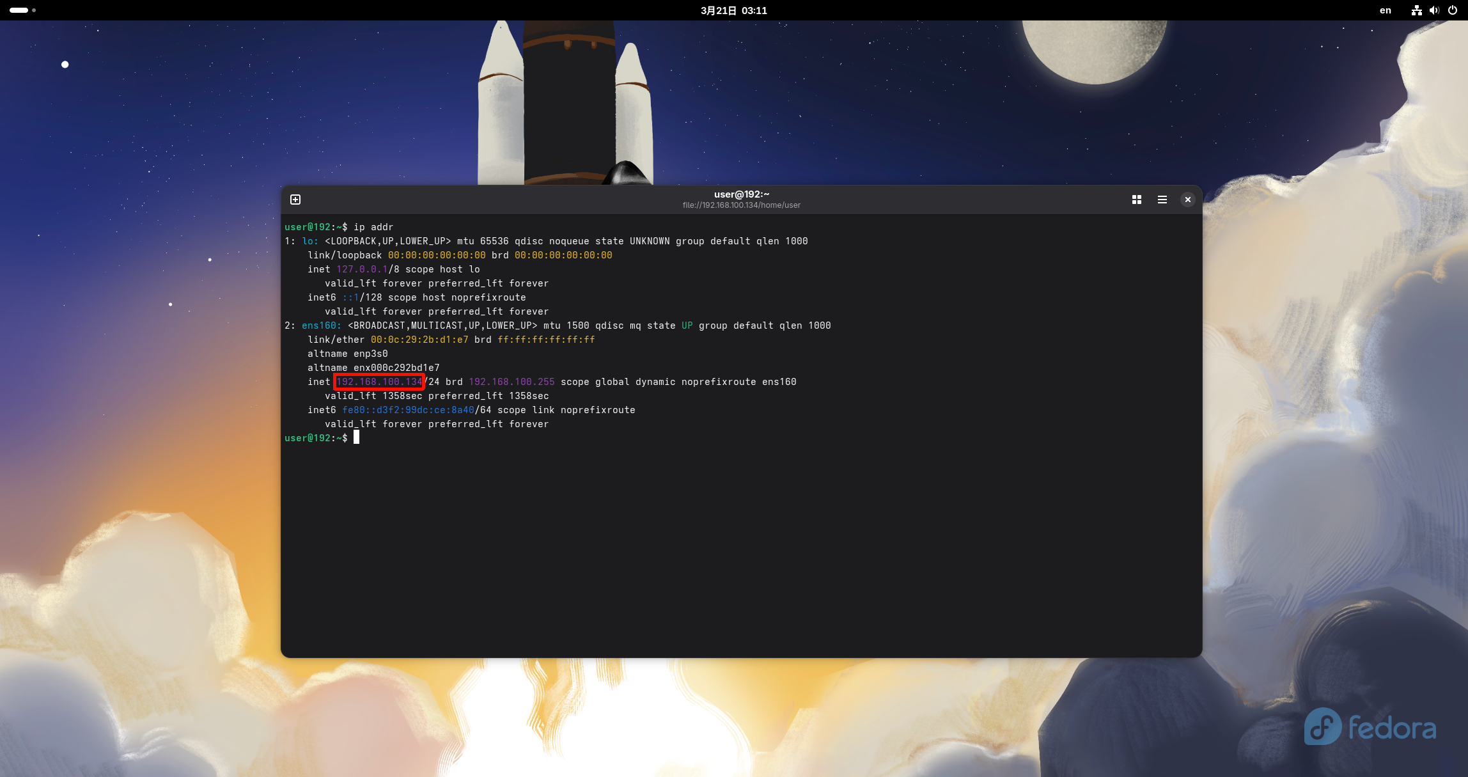Close the terminal window
1468x777 pixels.
click(1187, 200)
